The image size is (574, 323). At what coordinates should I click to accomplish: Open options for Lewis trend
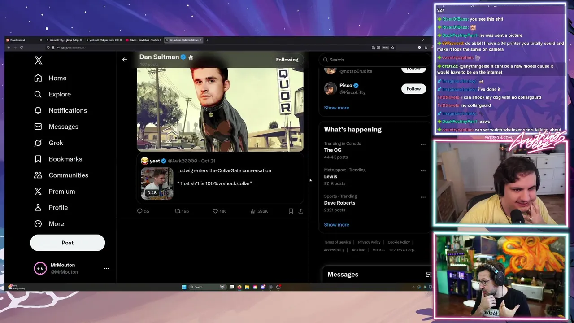click(423, 171)
